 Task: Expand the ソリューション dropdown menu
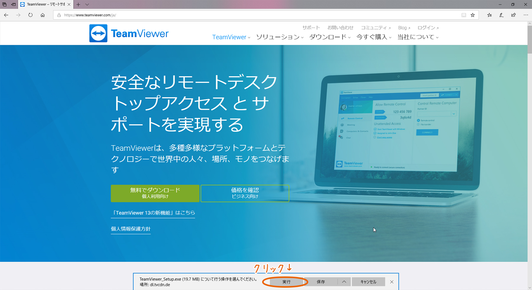point(279,37)
